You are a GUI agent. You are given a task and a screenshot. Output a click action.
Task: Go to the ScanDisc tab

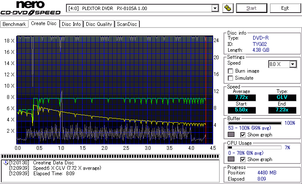pyautogui.click(x=127, y=24)
